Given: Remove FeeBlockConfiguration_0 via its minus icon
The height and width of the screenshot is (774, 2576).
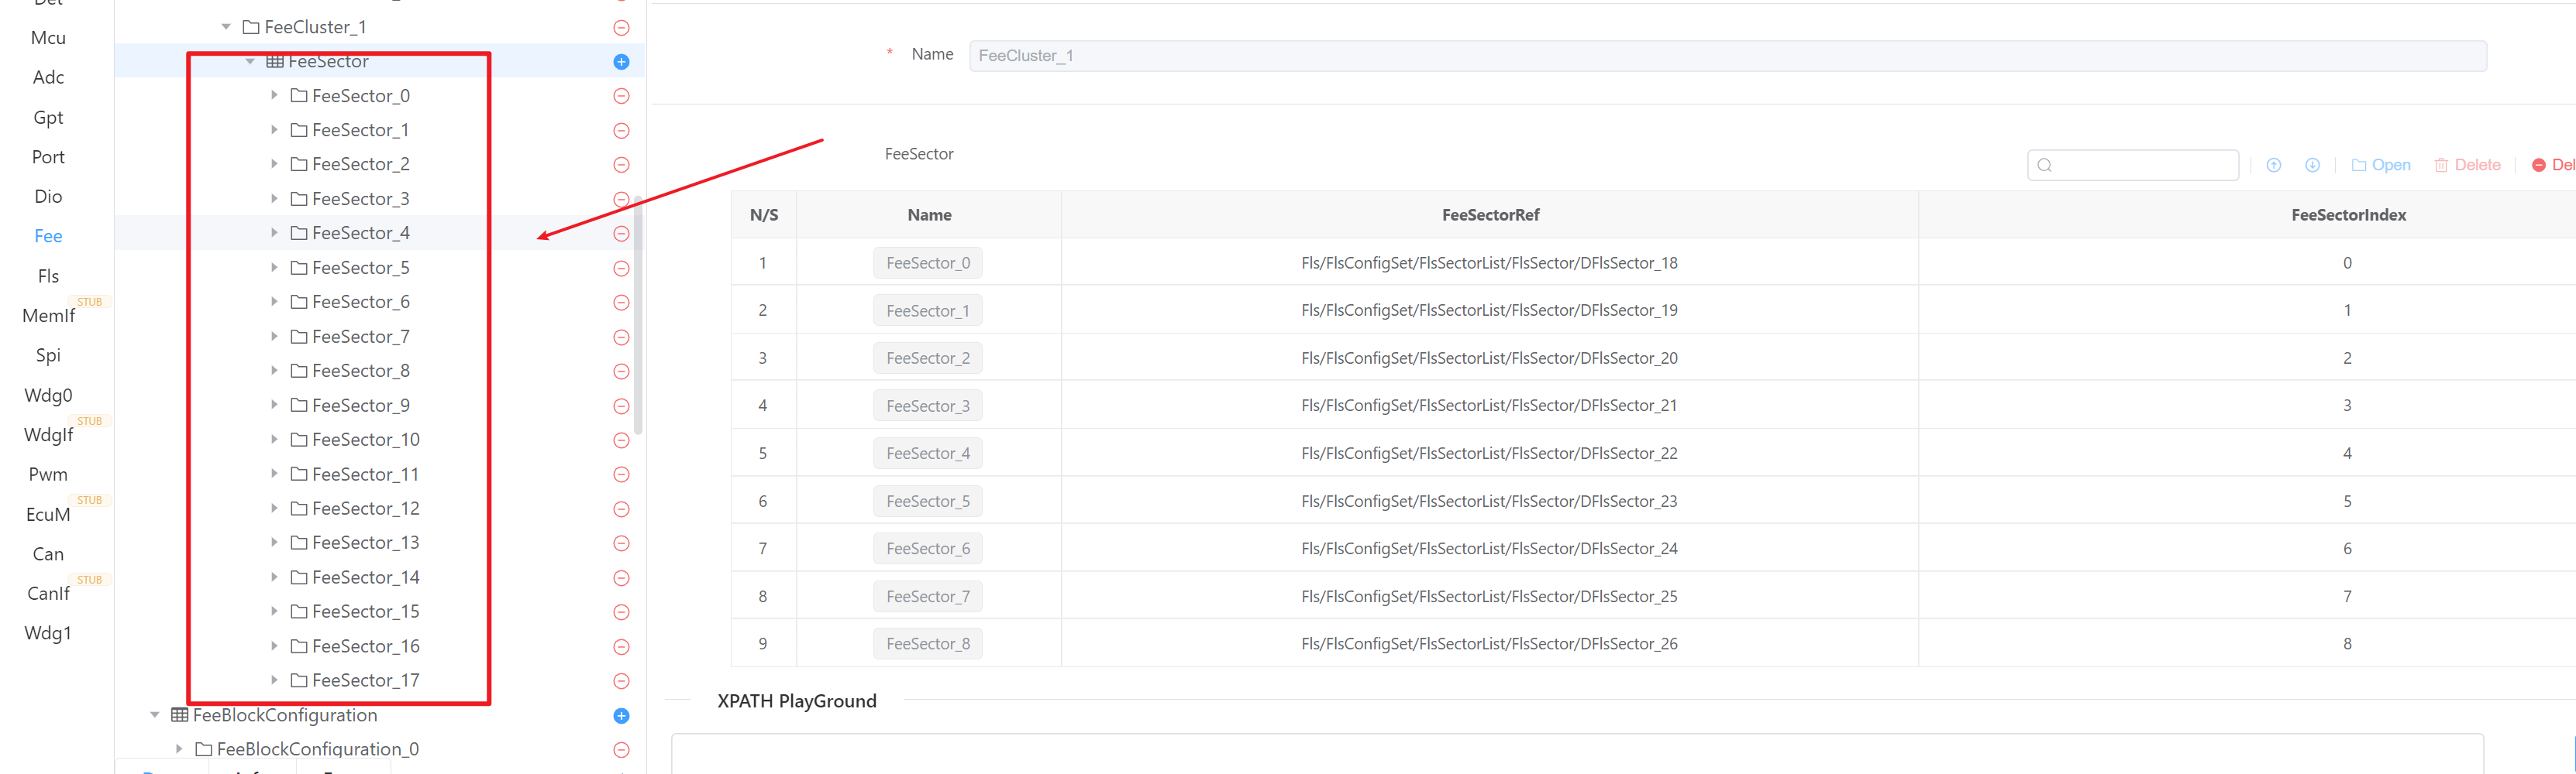Looking at the screenshot, I should [x=621, y=750].
